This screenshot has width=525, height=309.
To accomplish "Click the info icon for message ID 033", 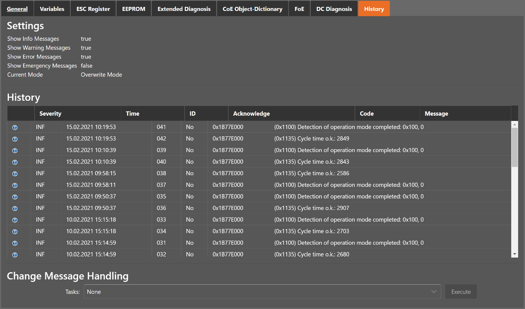I will click(x=15, y=220).
